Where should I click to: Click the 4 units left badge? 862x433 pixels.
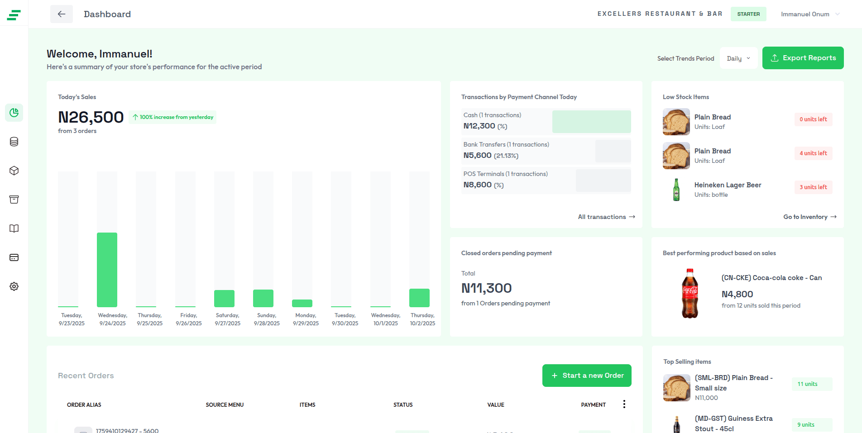tap(813, 153)
